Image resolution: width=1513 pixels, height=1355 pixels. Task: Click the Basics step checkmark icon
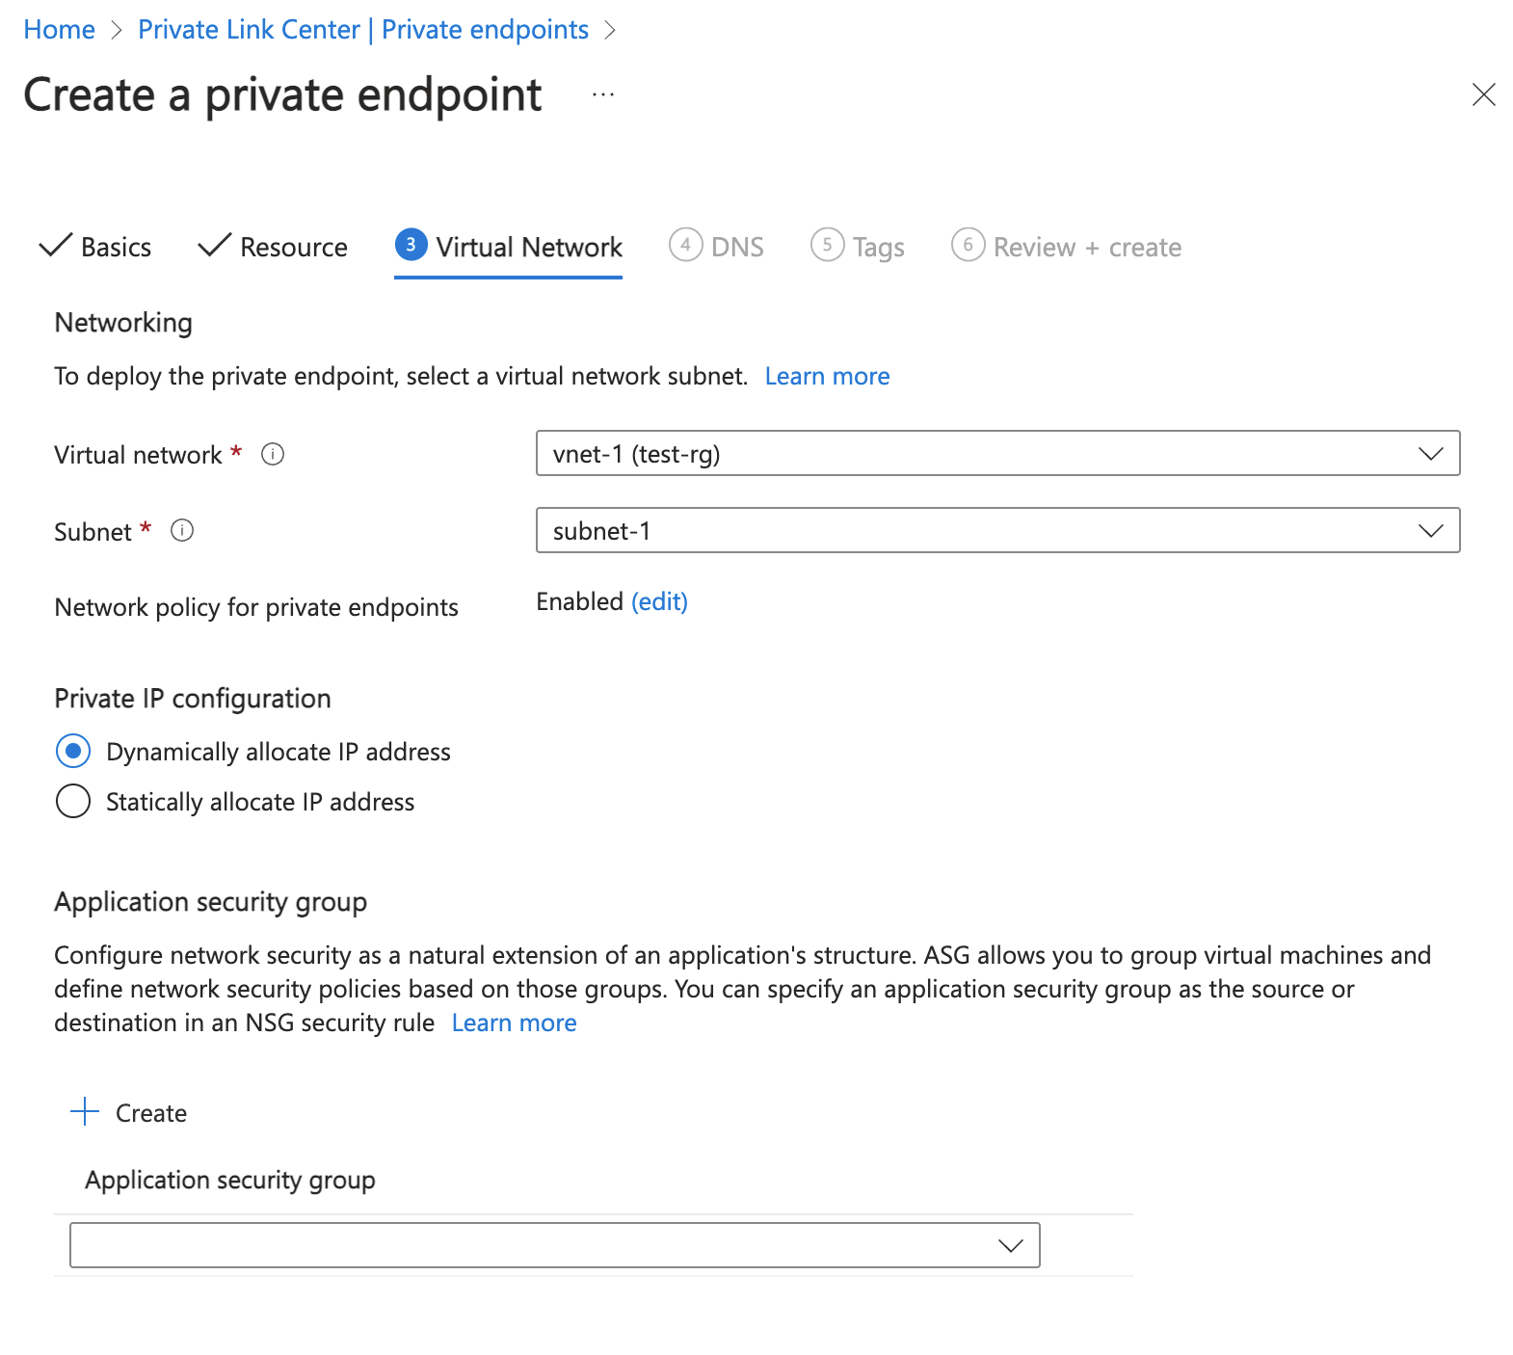click(x=54, y=246)
